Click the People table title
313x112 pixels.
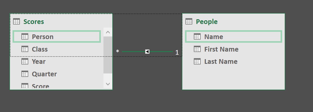(x=207, y=21)
